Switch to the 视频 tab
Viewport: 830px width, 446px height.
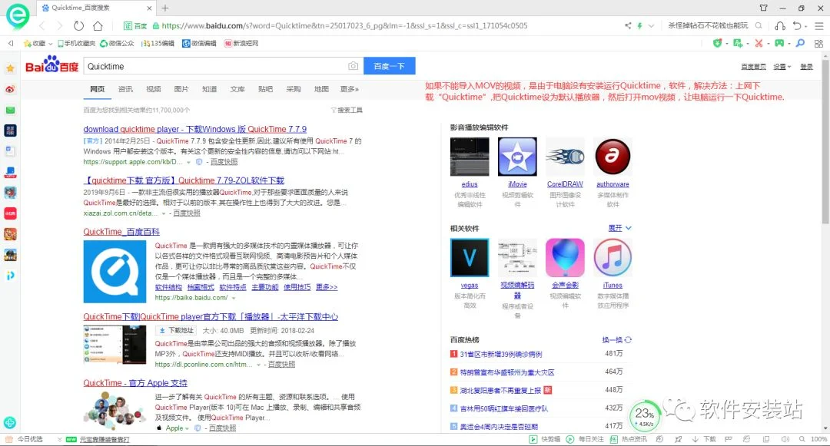point(154,89)
